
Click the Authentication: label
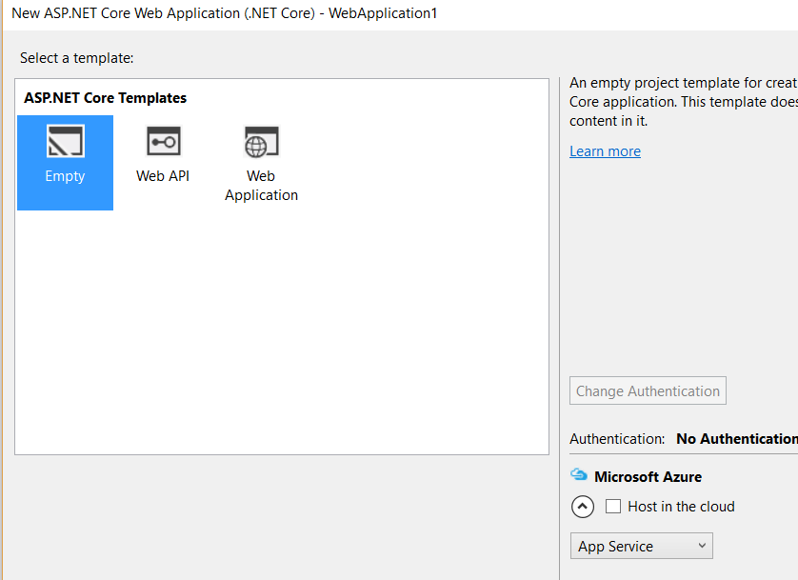click(x=617, y=438)
